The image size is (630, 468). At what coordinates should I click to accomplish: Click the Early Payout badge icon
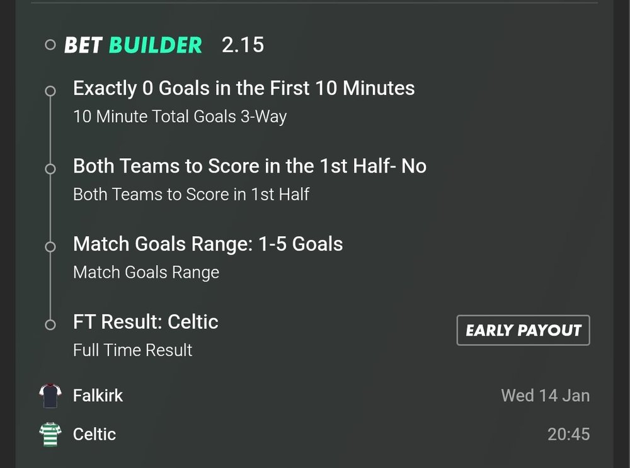tap(522, 329)
